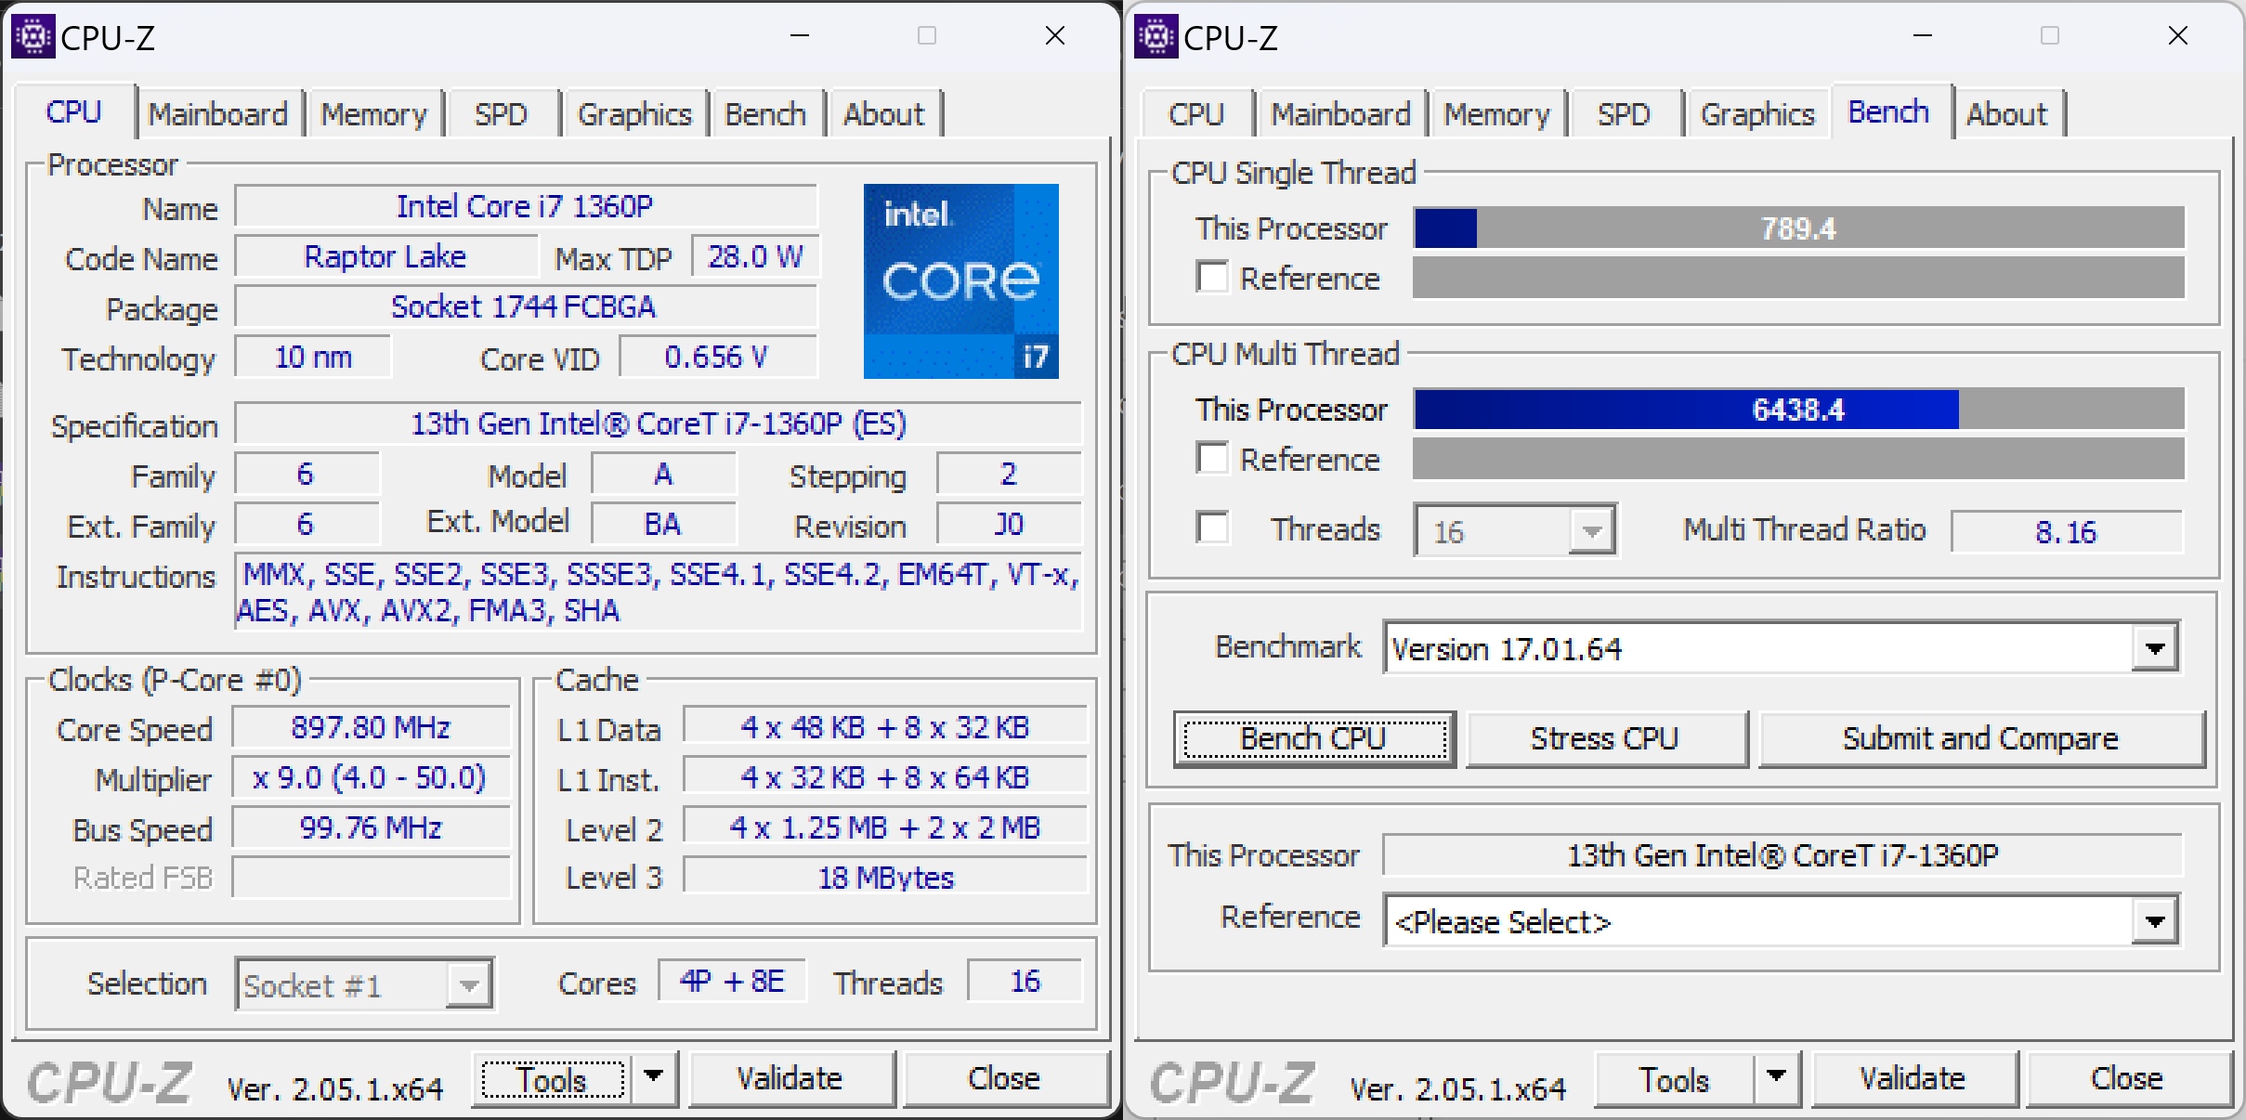
Task: Open the Reference processor Please Select dropdown
Action: pyautogui.click(x=2155, y=921)
